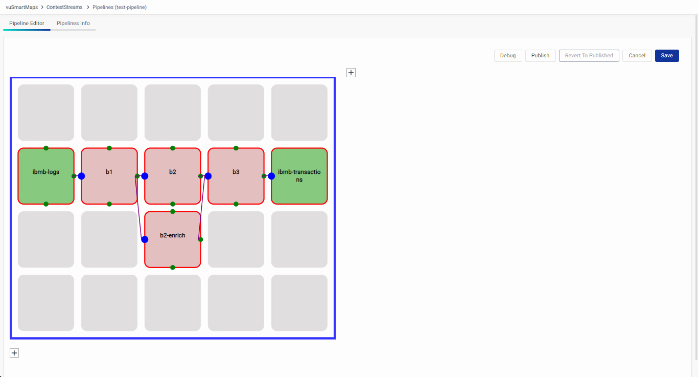Click the blue input port of b1
Screen dimensions: 698x377
click(x=81, y=176)
